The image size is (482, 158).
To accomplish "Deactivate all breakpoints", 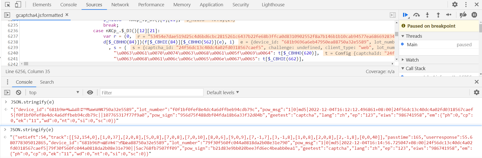I will tap(463, 15).
